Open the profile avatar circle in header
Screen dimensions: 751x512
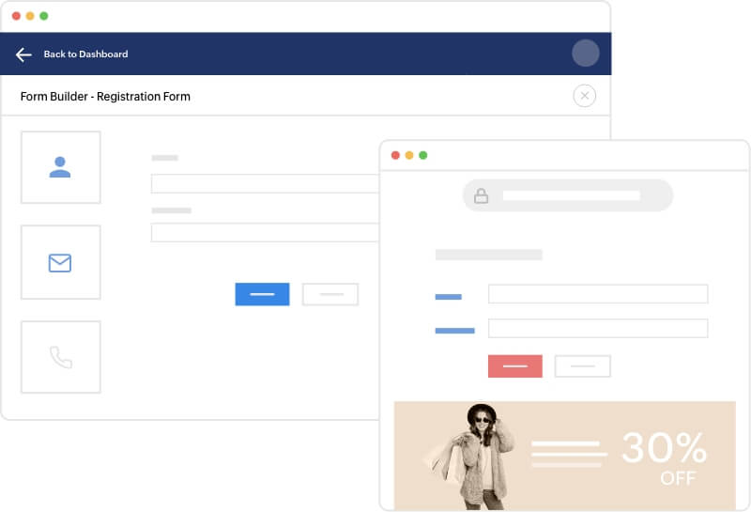[585, 53]
